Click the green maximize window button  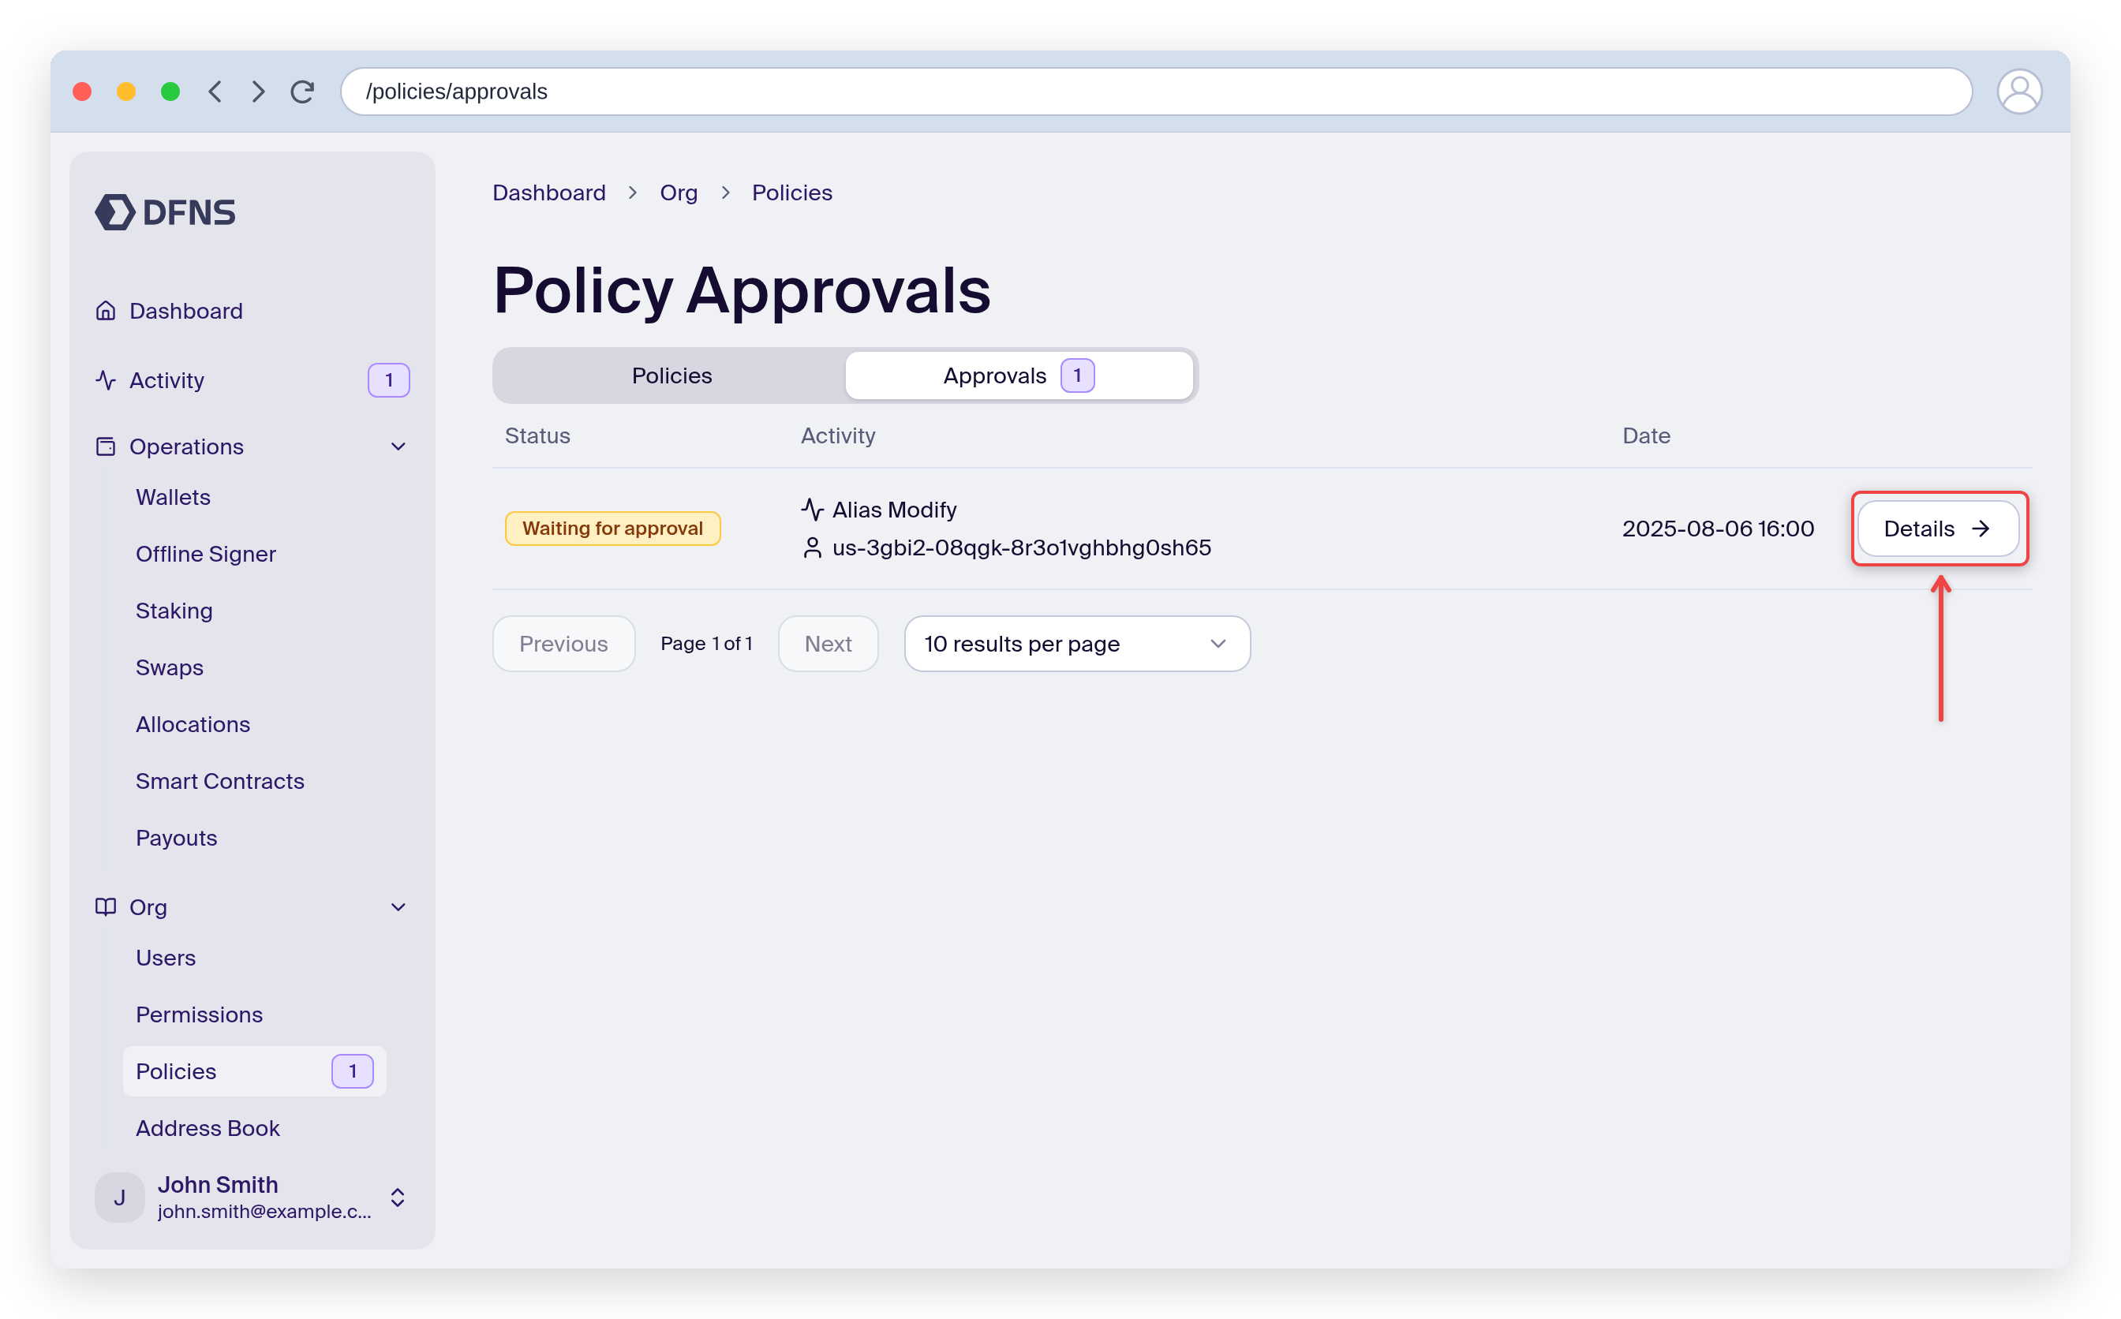click(170, 92)
